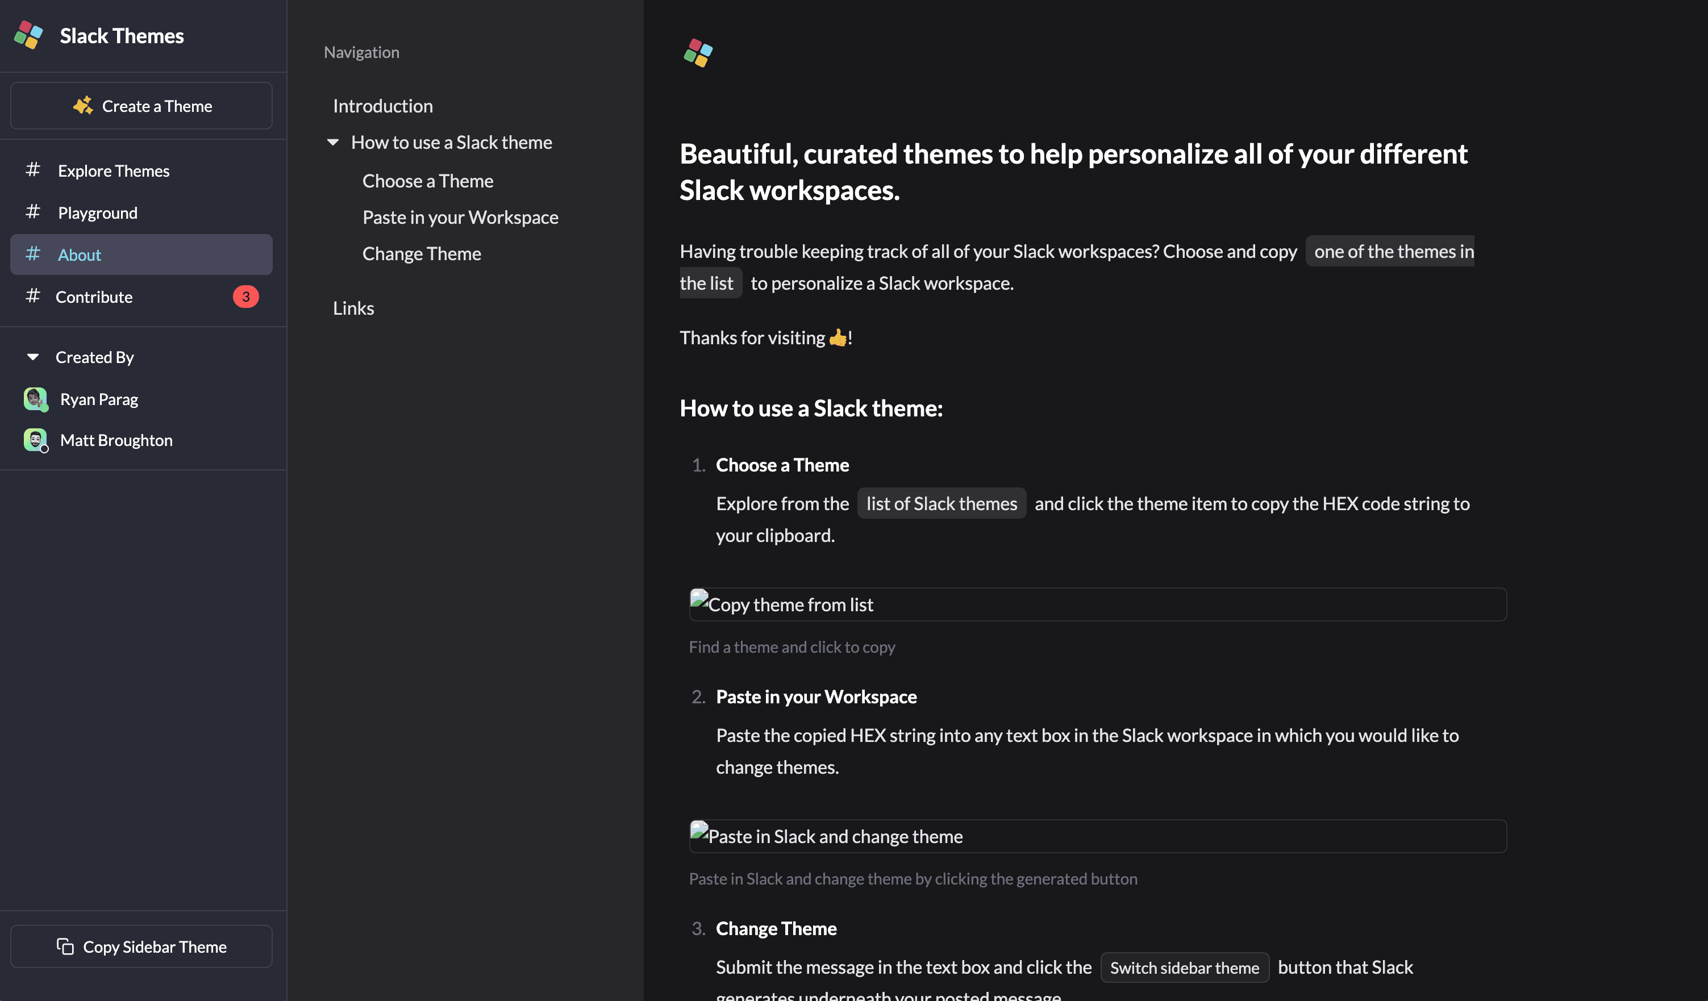Click the sparkle icon on Create a Theme
The image size is (1708, 1001).
tap(83, 106)
